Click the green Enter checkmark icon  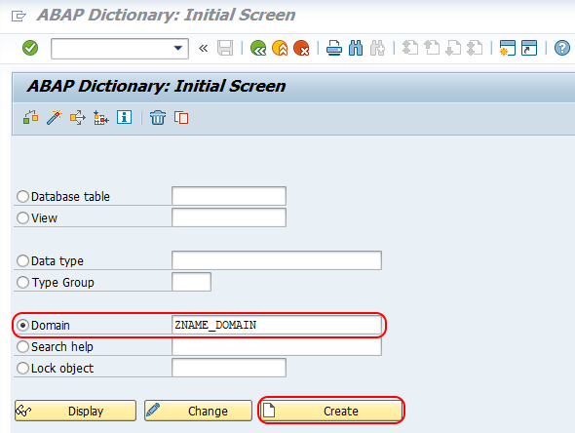[30, 48]
